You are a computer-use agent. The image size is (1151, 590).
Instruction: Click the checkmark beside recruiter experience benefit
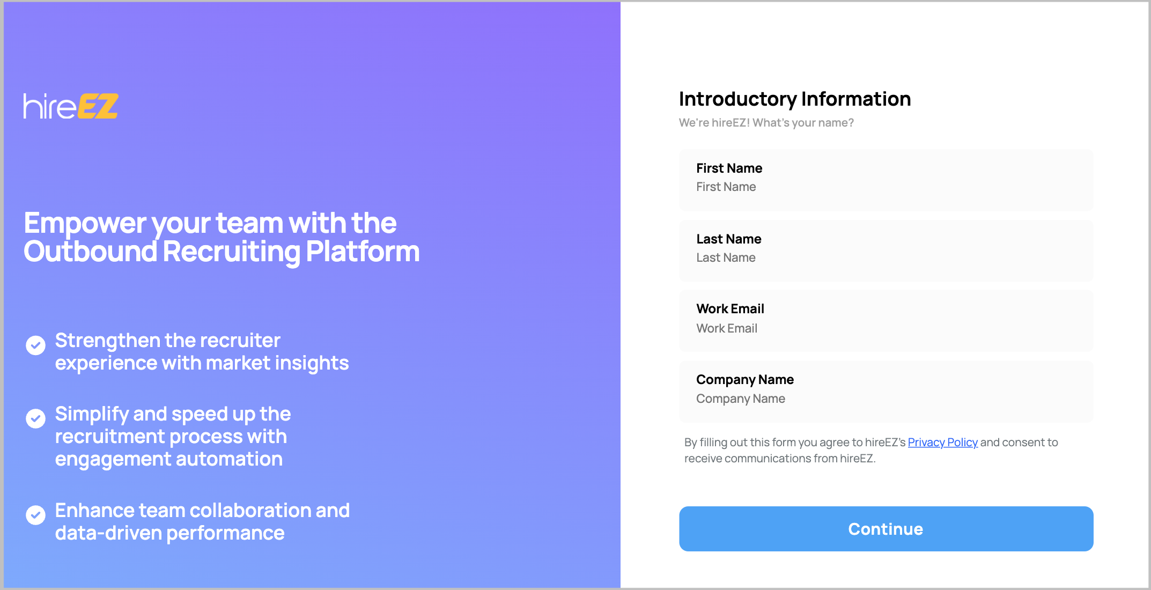pos(35,345)
